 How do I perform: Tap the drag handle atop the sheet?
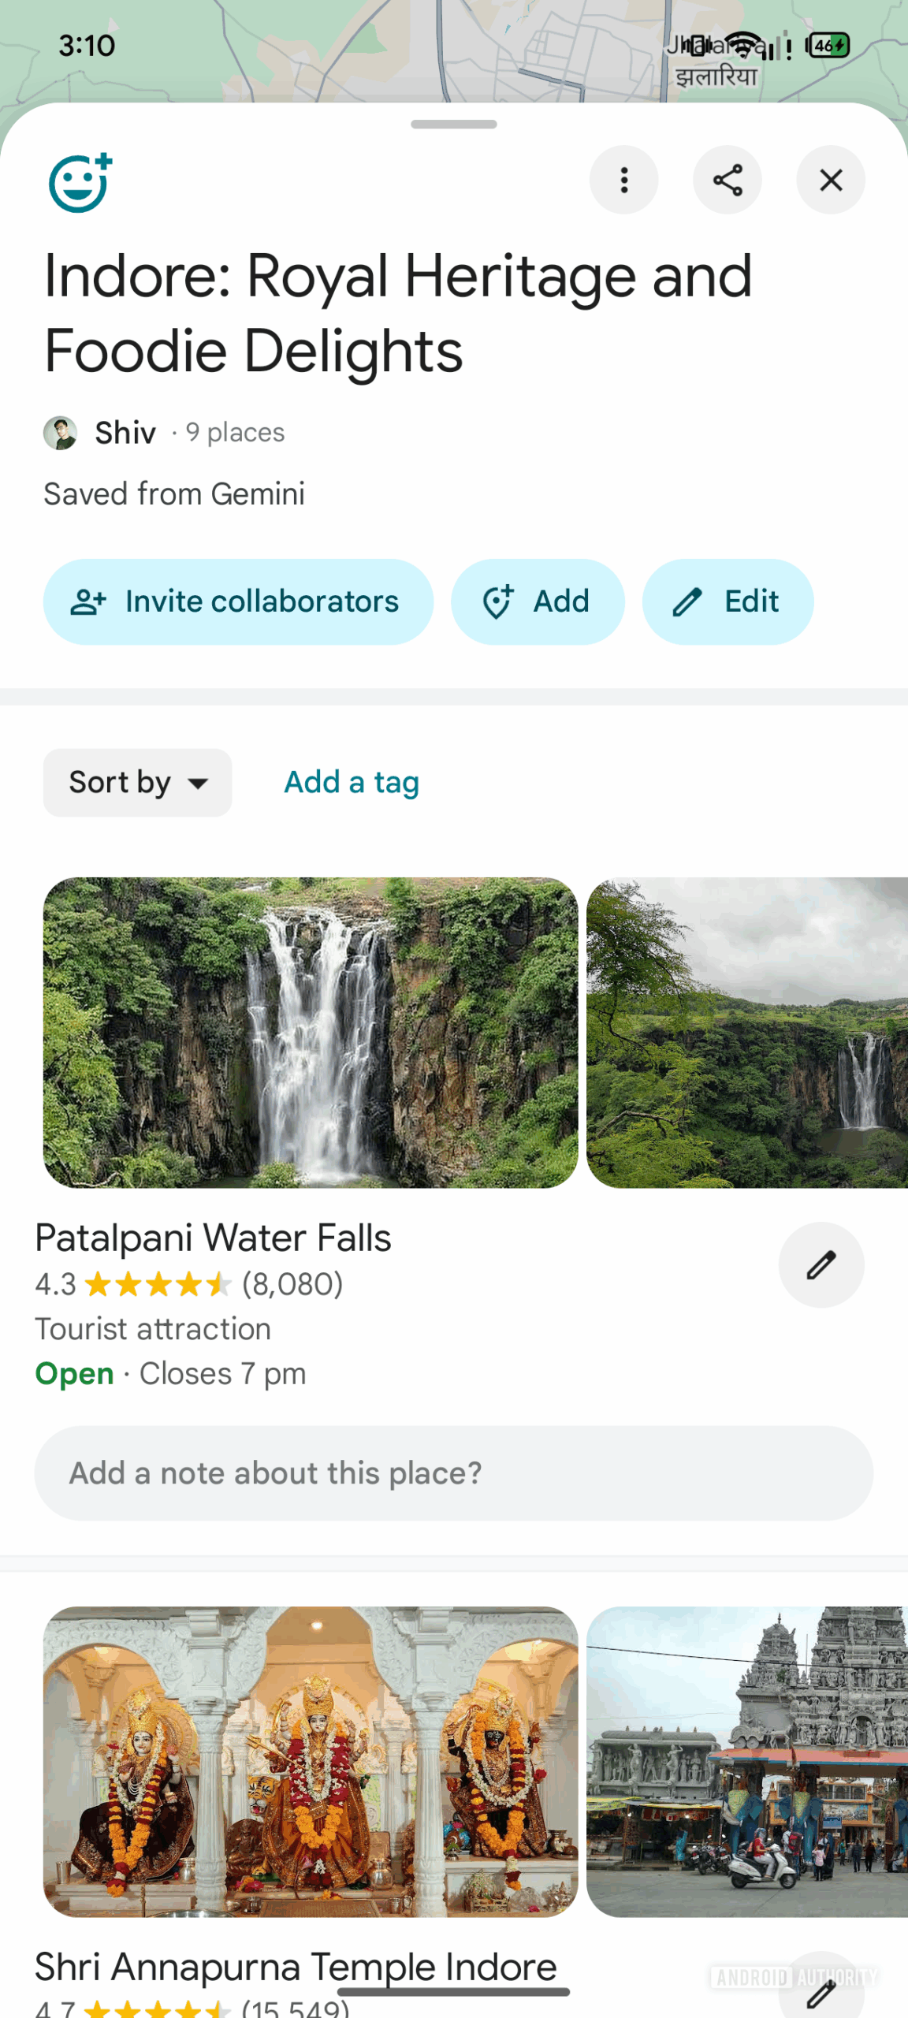coord(453,125)
